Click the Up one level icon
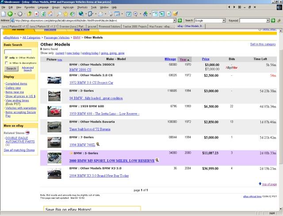 30,14
